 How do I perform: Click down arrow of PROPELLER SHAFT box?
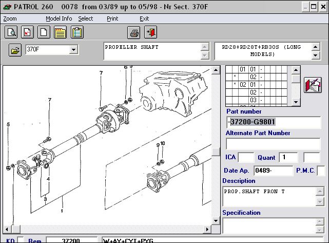[205, 55]
